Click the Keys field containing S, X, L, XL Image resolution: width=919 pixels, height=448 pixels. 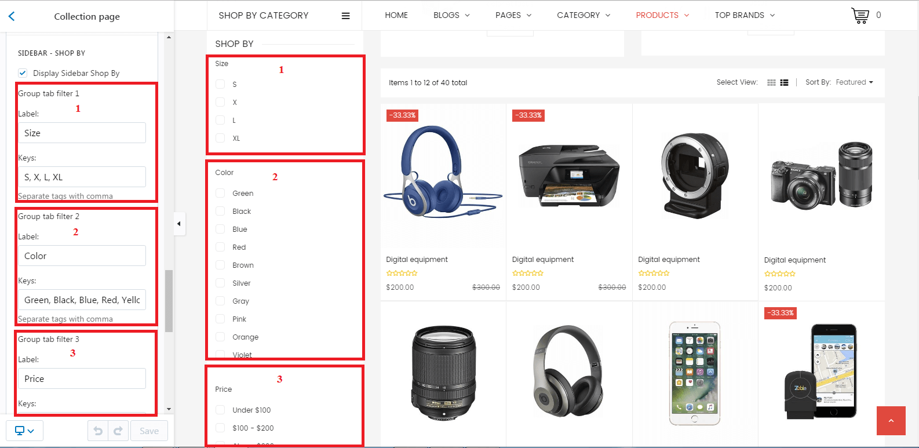pyautogui.click(x=82, y=177)
